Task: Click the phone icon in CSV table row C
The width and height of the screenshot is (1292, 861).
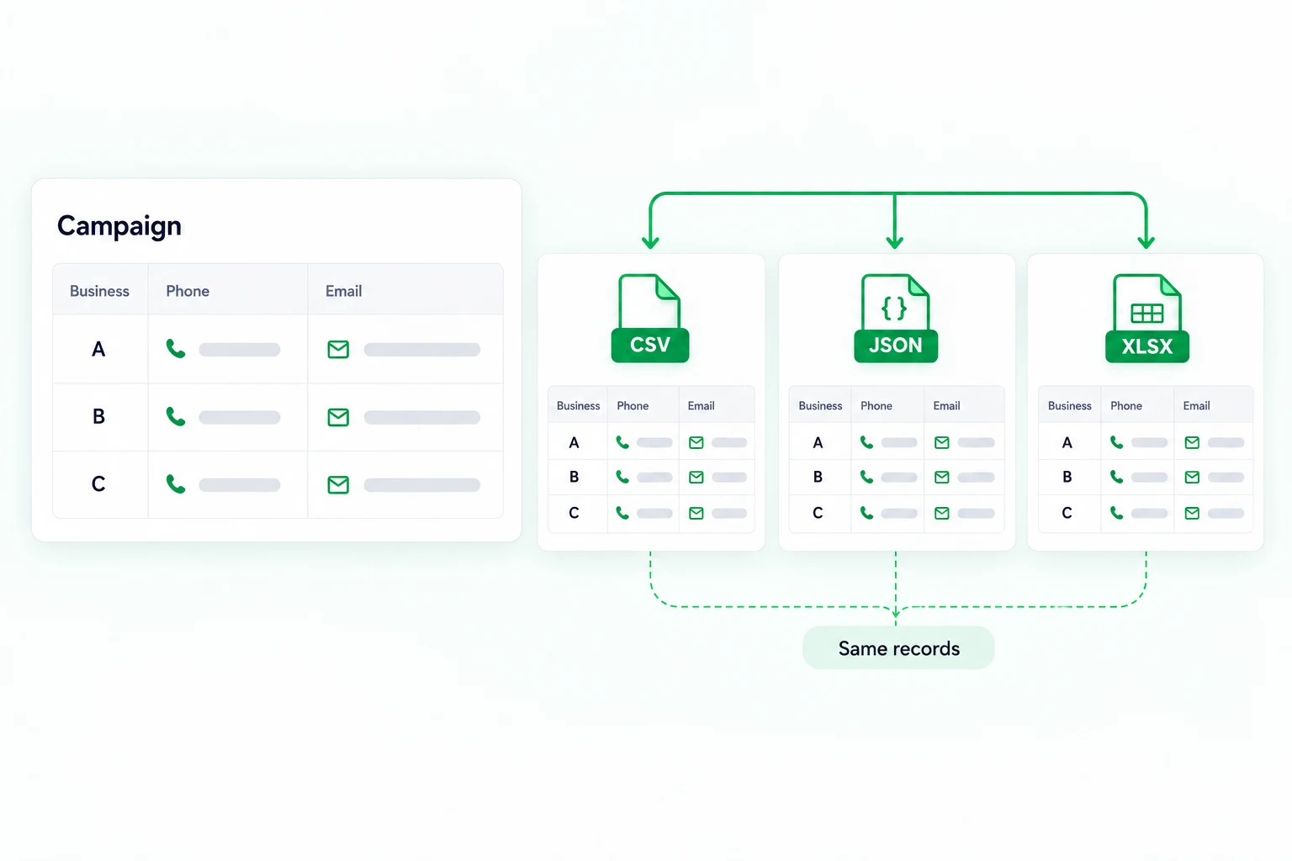Action: click(x=622, y=513)
